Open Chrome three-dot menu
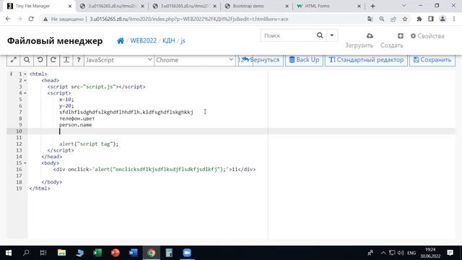462x260 pixels. click(x=454, y=19)
